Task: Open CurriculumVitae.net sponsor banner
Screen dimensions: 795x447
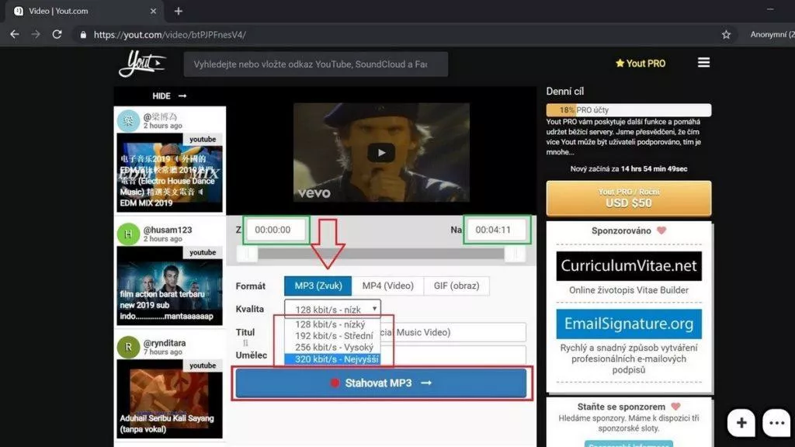Action: [629, 266]
